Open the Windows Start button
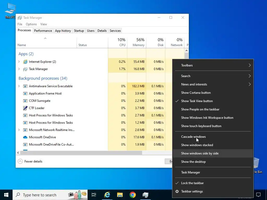Viewport: 267px width, 200px height. click(x=6, y=195)
